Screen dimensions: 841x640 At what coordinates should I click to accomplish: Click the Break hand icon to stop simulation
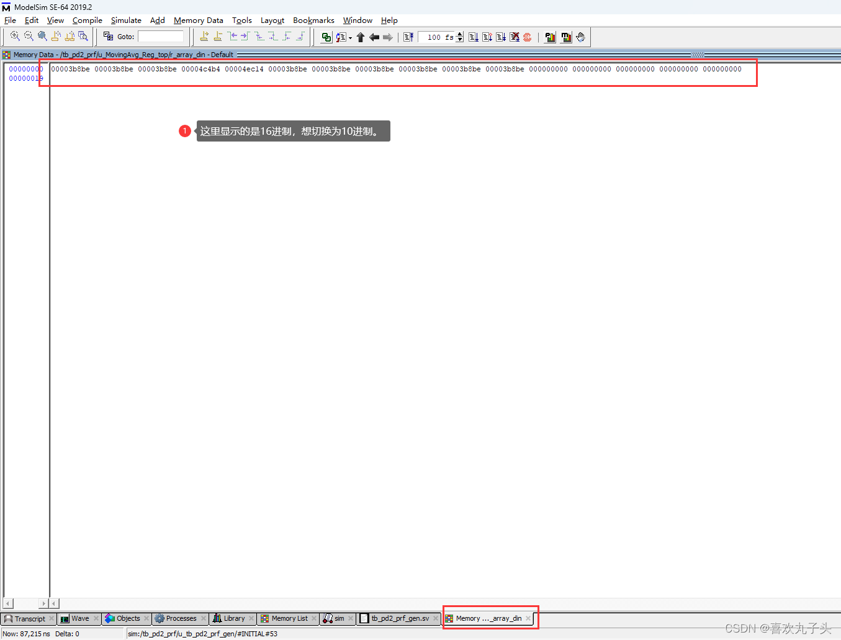click(x=580, y=37)
